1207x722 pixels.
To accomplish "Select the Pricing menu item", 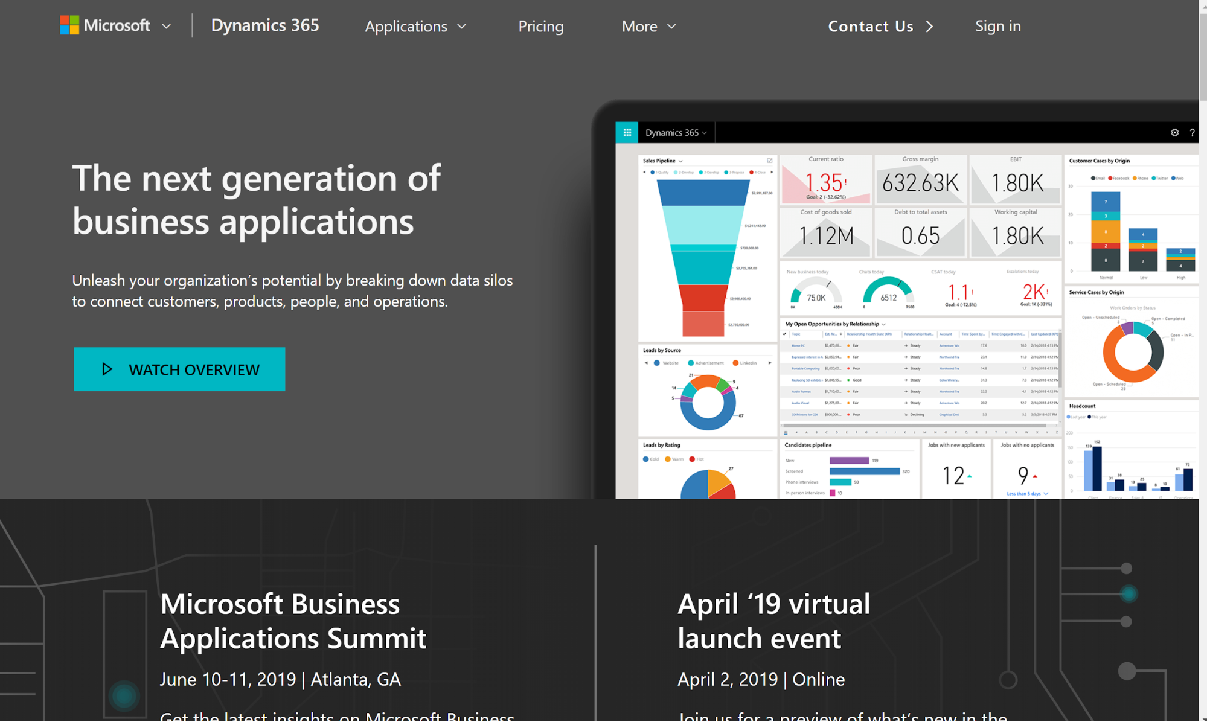I will point(541,26).
